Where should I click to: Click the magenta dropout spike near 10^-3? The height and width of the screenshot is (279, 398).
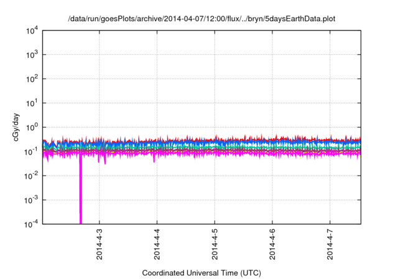point(81,189)
